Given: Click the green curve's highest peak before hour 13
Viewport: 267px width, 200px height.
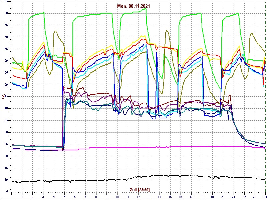Looking at the screenshot, I should 145,9.
